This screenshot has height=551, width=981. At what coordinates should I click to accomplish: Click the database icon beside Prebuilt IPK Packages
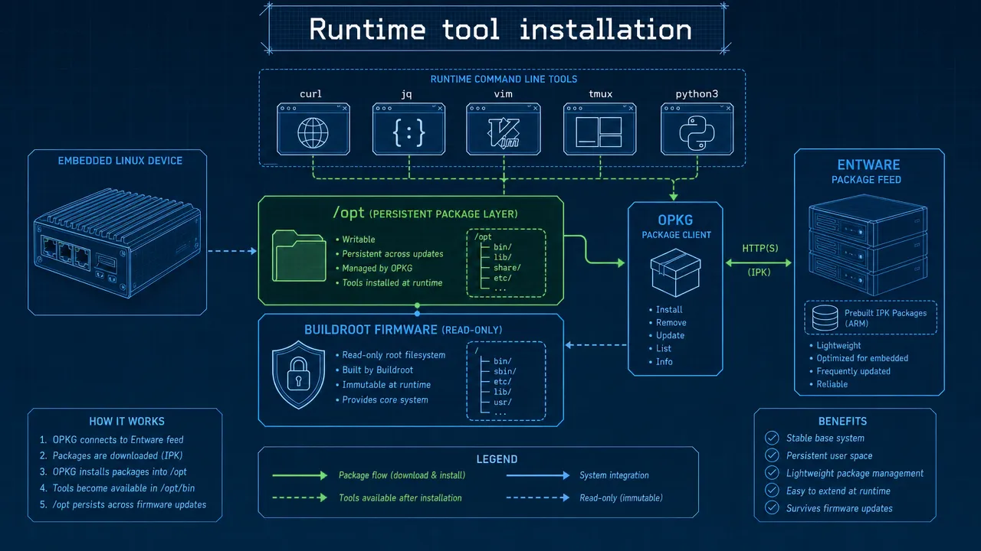pos(826,318)
